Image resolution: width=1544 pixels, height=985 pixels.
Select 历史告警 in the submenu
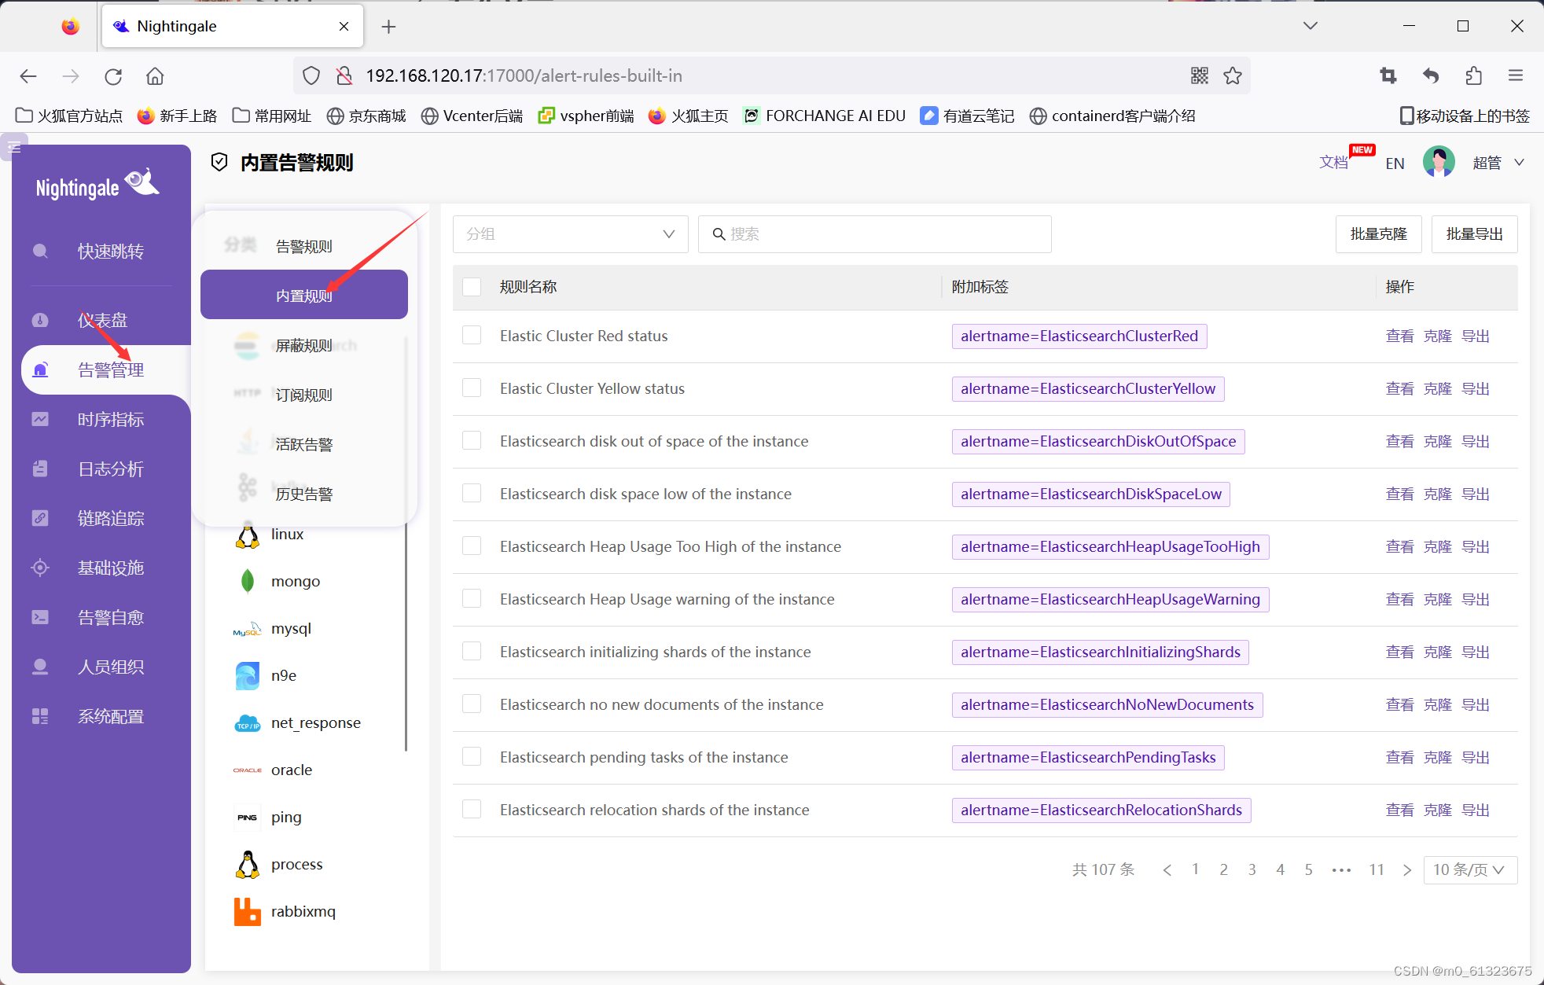[x=303, y=494]
